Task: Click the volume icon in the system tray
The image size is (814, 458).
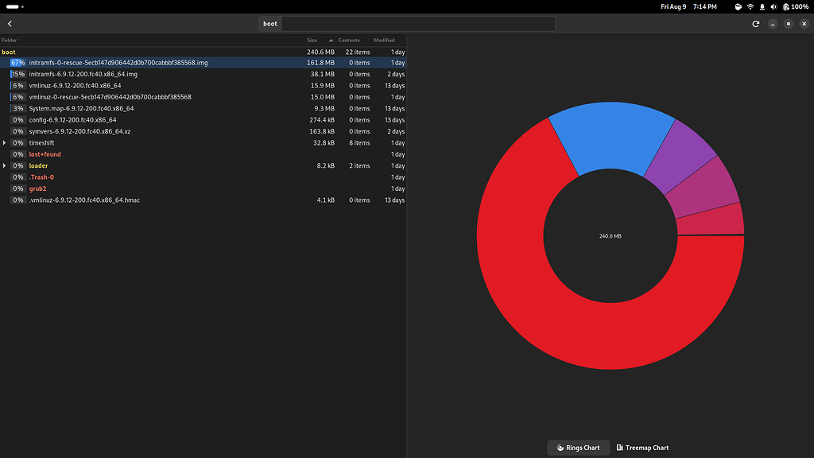Action: (x=773, y=6)
